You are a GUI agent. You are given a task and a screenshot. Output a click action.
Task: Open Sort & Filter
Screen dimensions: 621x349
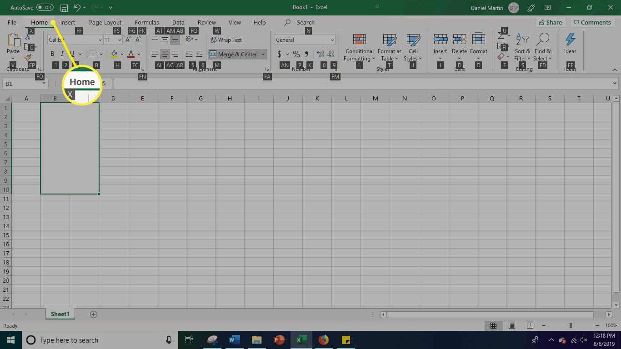click(522, 47)
